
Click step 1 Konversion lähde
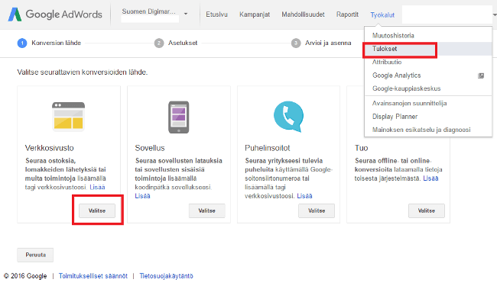click(50, 43)
